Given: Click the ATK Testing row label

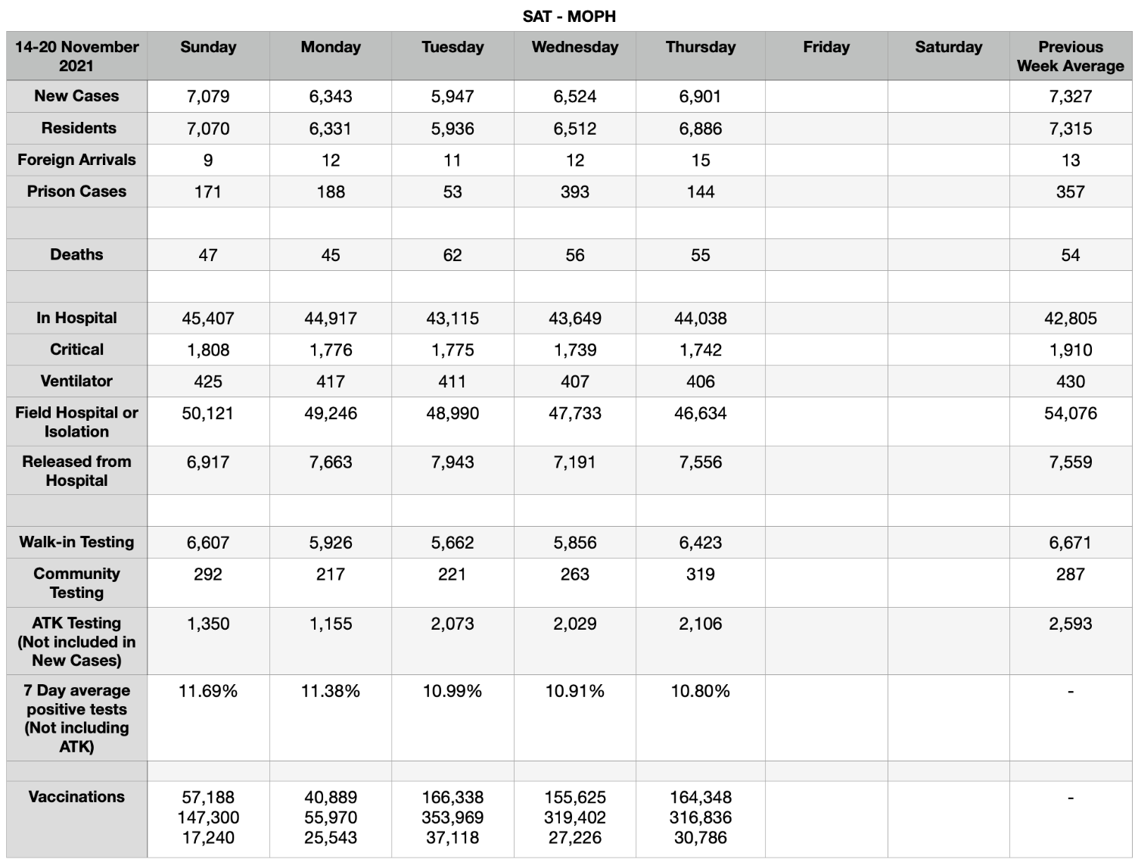Looking at the screenshot, I should pos(76,641).
